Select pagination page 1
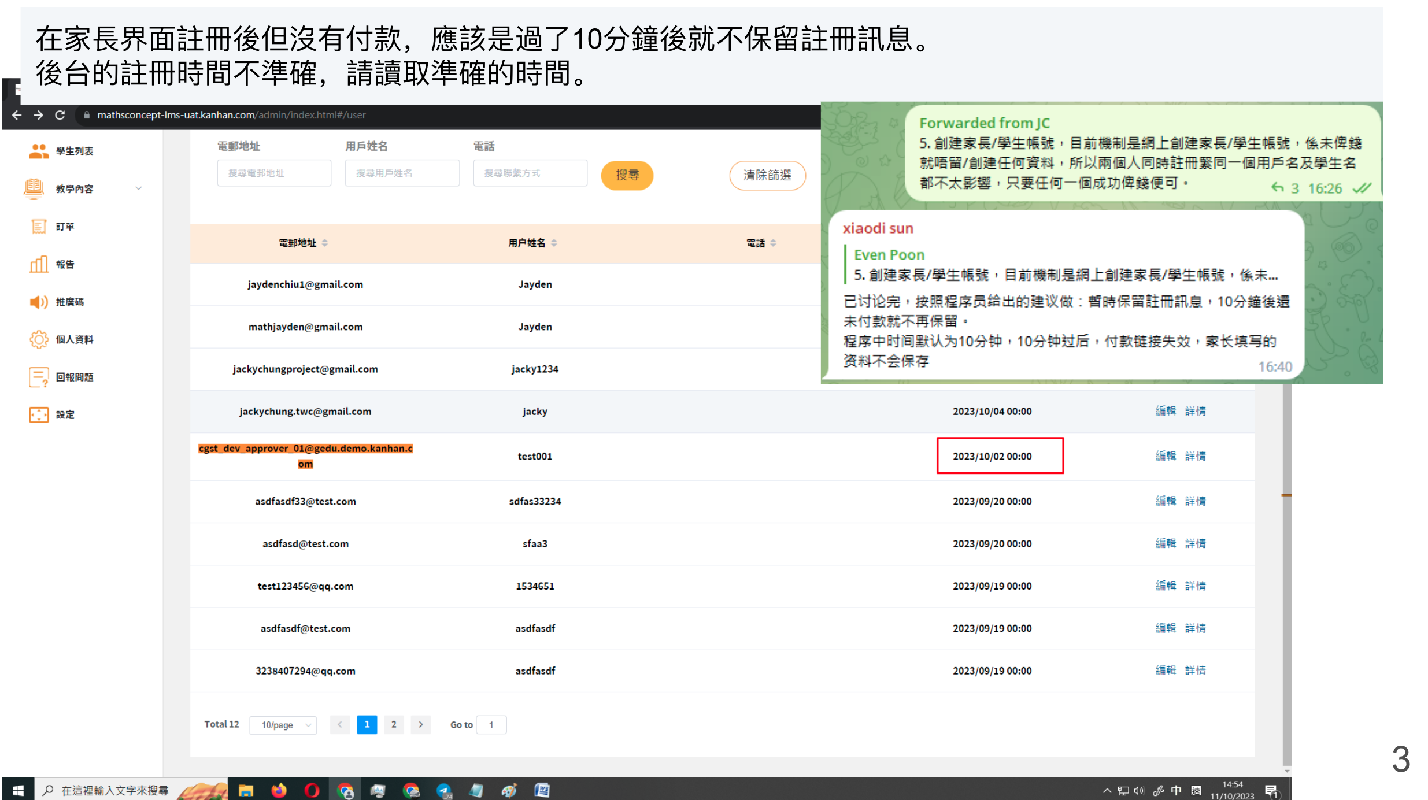Viewport: 1428px width, 800px height. coord(367,725)
